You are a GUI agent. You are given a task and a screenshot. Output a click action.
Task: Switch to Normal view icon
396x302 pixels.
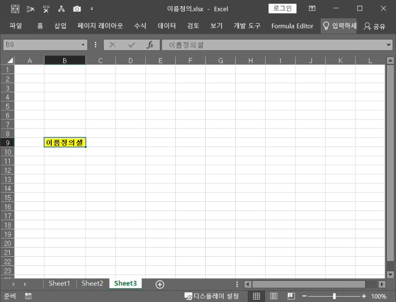pos(256,296)
